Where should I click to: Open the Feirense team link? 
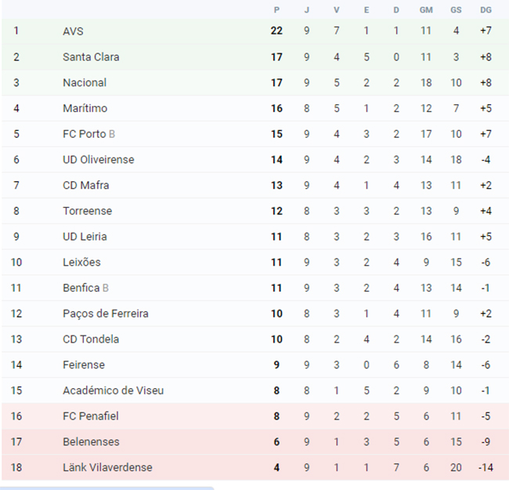pyautogui.click(x=84, y=365)
